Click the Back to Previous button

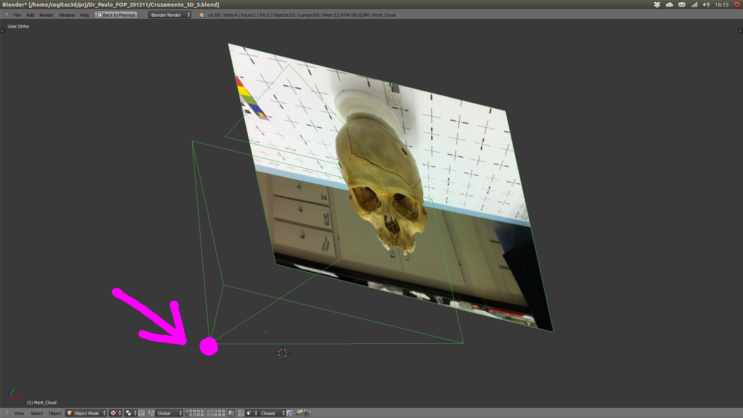tap(116, 15)
